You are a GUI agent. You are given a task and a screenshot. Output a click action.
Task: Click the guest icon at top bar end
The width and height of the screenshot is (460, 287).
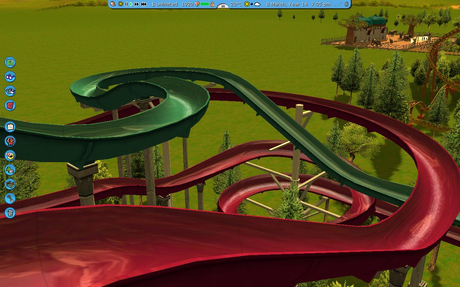click(346, 4)
